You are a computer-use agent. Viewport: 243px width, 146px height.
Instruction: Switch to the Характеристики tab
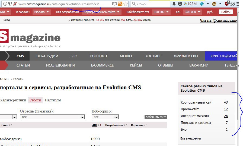click(x=13, y=100)
